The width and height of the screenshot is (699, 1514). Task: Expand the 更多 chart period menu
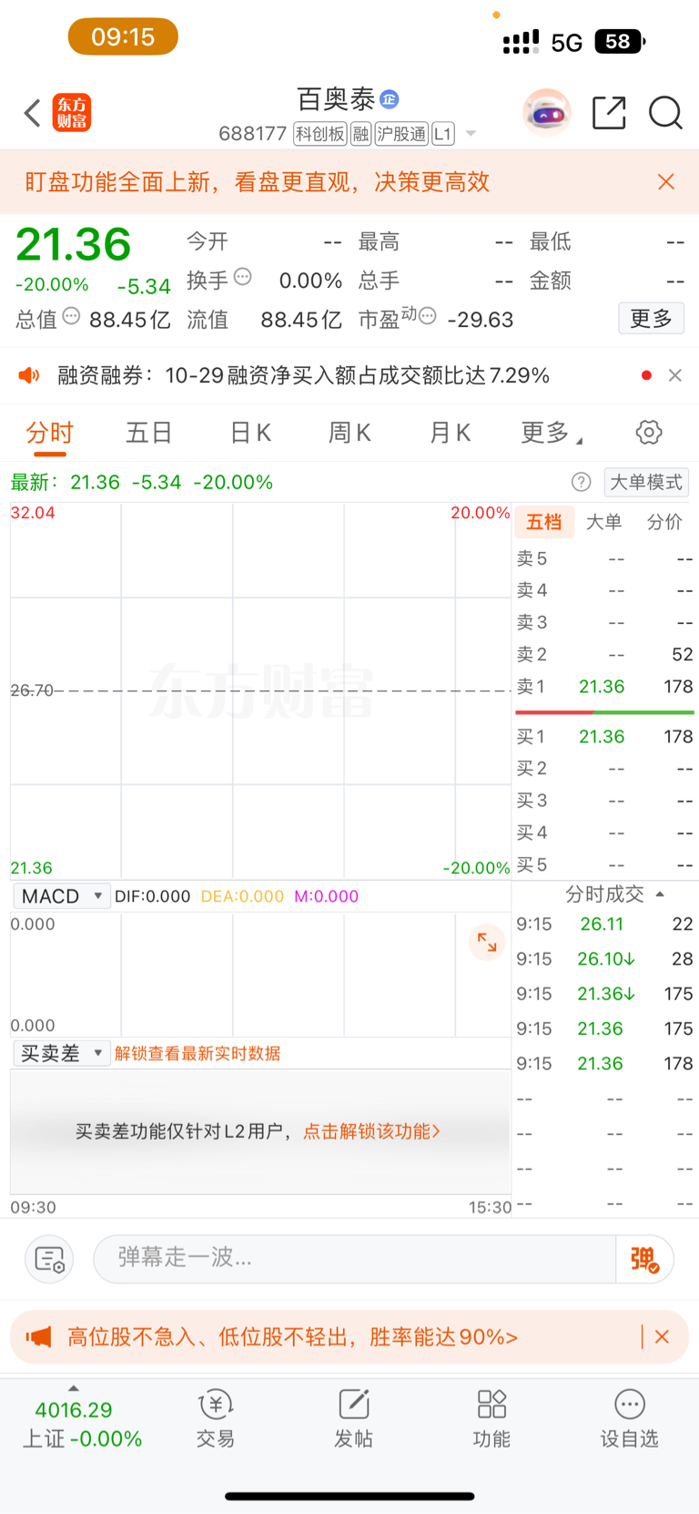pos(551,433)
